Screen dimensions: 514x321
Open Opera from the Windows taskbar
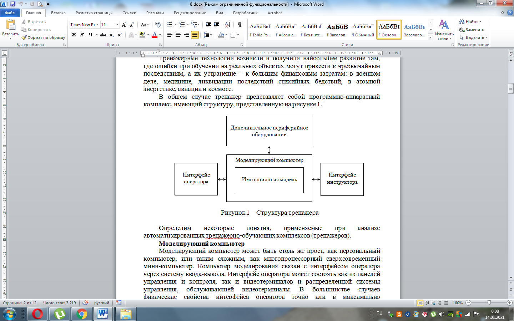pyautogui.click(x=37, y=314)
